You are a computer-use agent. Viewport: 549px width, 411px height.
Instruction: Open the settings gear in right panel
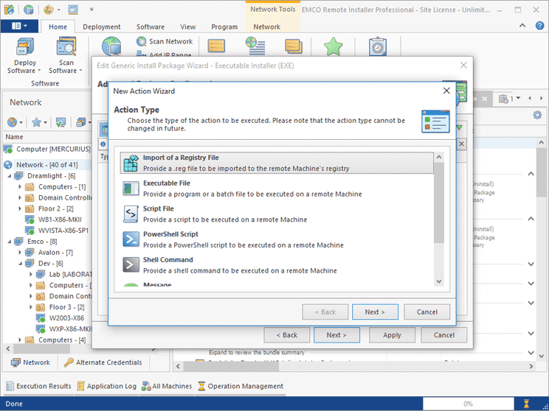click(537, 115)
